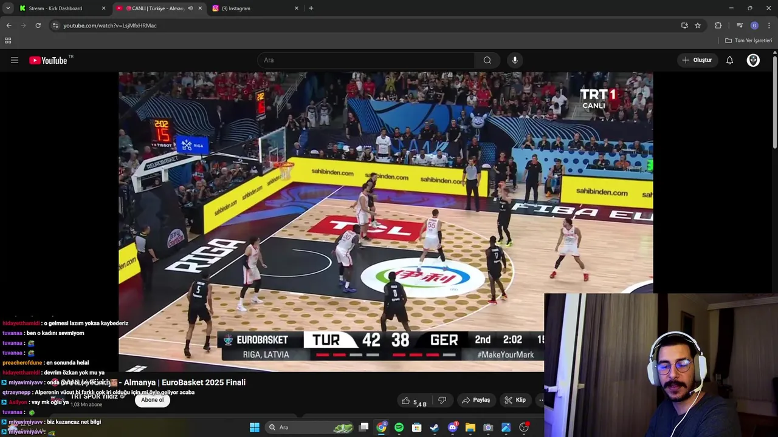
Task: Open Discord from the taskbar
Action: click(x=452, y=427)
